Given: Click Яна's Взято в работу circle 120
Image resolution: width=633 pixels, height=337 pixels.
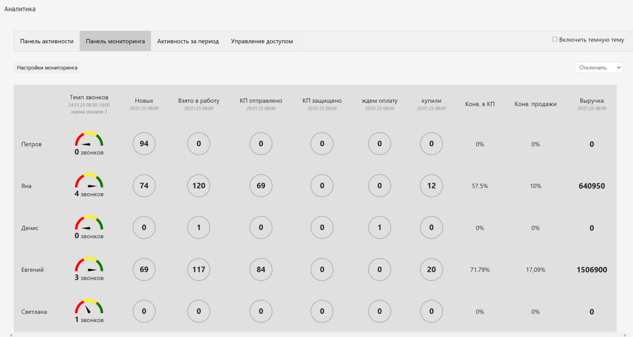Looking at the screenshot, I should pos(199,186).
